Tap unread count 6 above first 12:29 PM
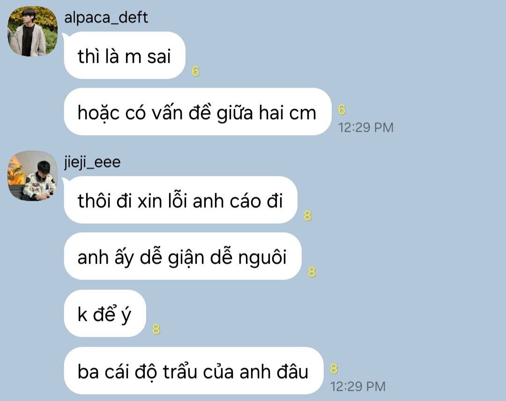Viewport: 506px width, 401px height. [342, 110]
